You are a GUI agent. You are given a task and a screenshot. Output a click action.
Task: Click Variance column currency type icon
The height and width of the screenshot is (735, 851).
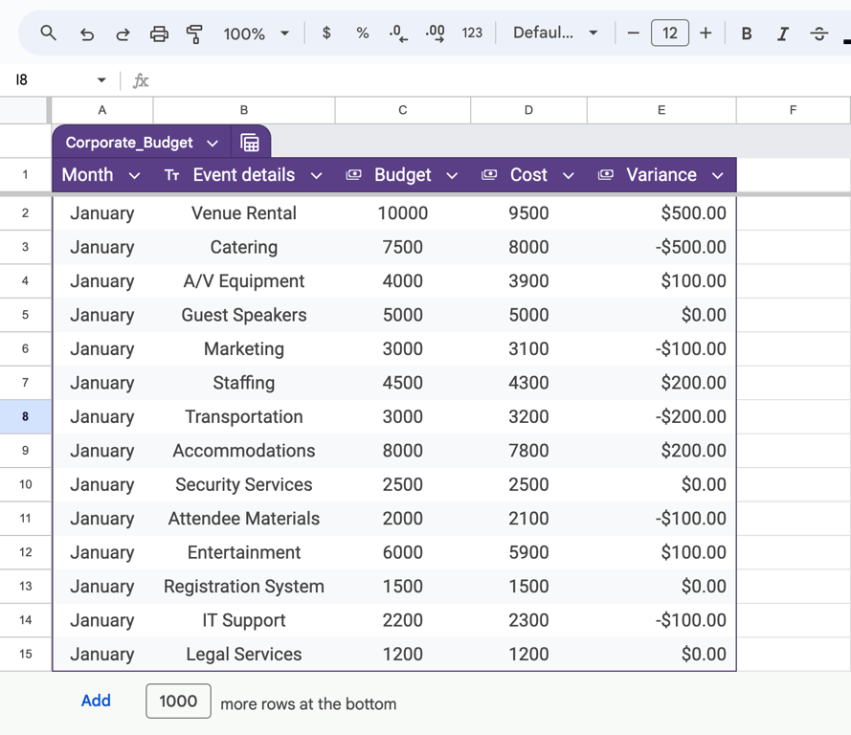pyautogui.click(x=606, y=175)
